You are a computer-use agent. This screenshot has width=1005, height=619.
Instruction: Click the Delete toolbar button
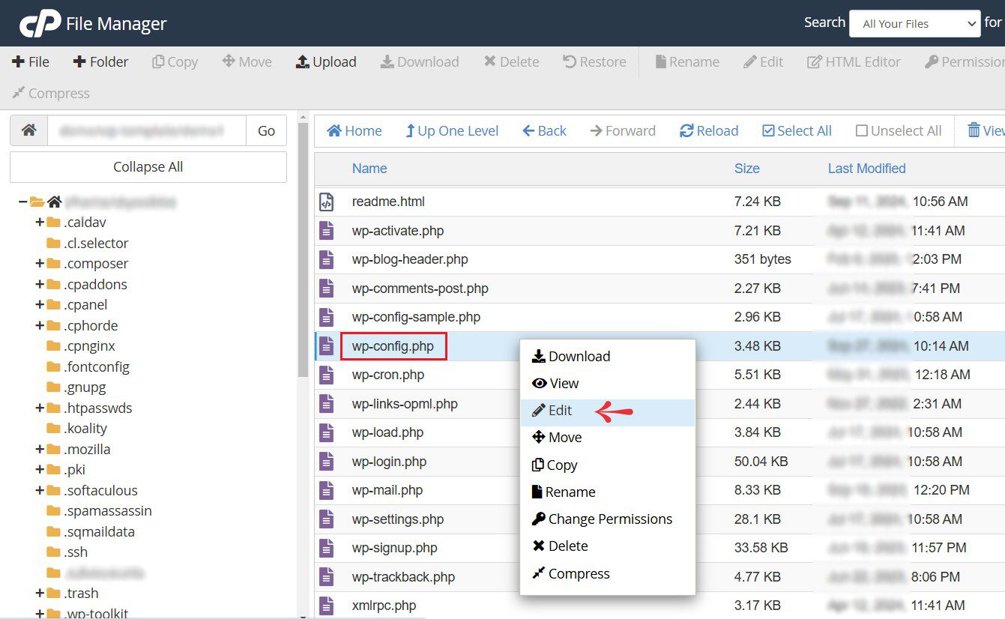coord(511,62)
